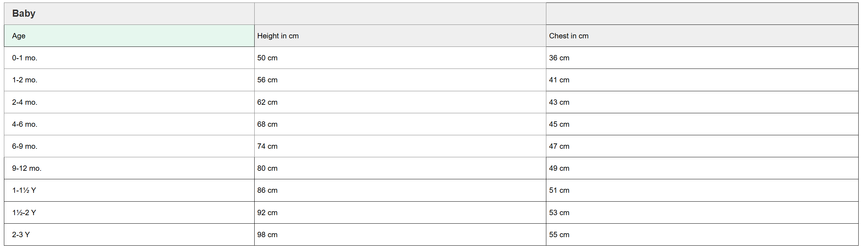Screen dimensions: 864x251
Task: Click the Chest in cm column header
Action: coord(568,36)
